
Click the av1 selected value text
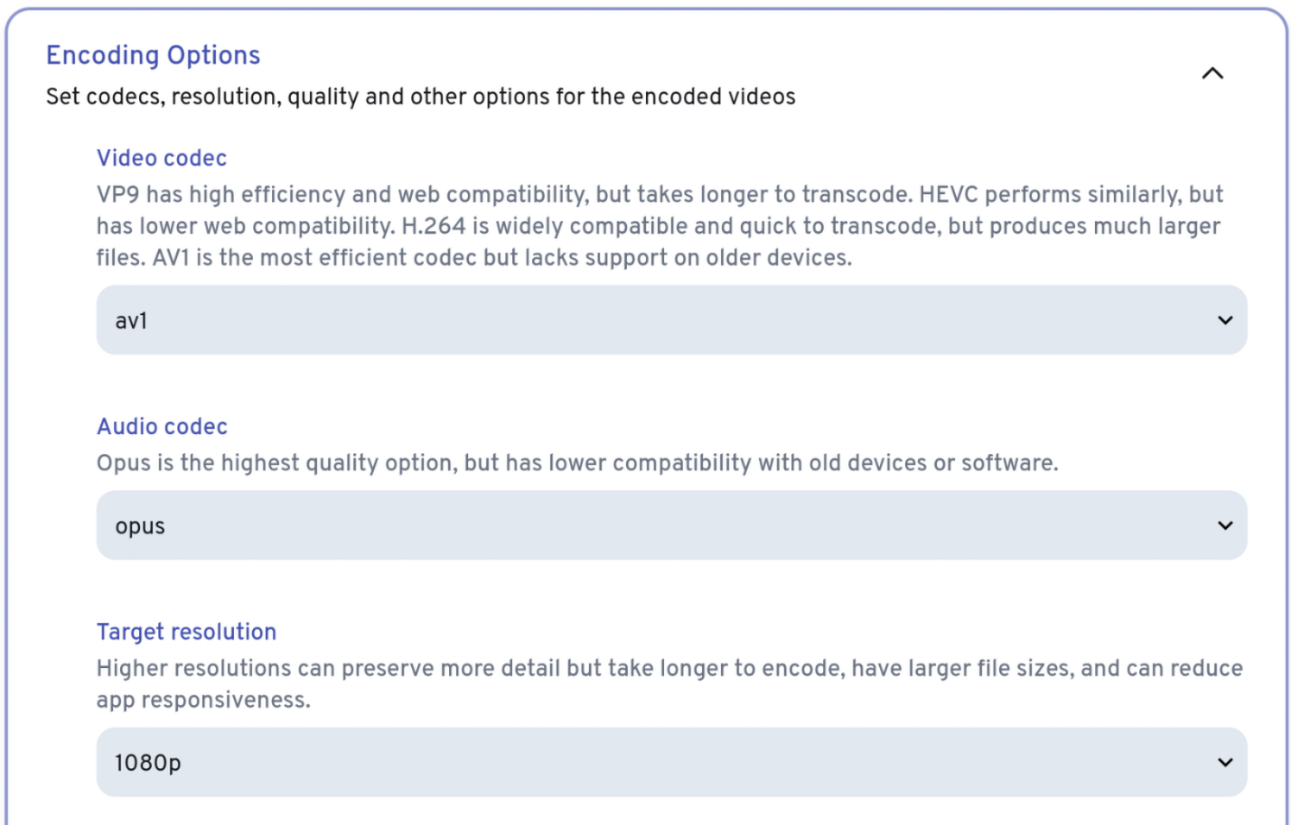(x=131, y=321)
